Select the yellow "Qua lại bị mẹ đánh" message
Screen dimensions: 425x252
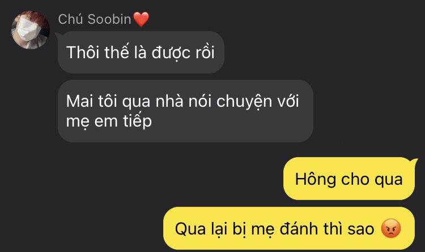pos(289,228)
